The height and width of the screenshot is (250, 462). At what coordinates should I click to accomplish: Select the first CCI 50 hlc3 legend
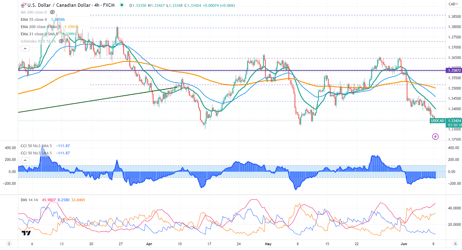tap(37, 146)
